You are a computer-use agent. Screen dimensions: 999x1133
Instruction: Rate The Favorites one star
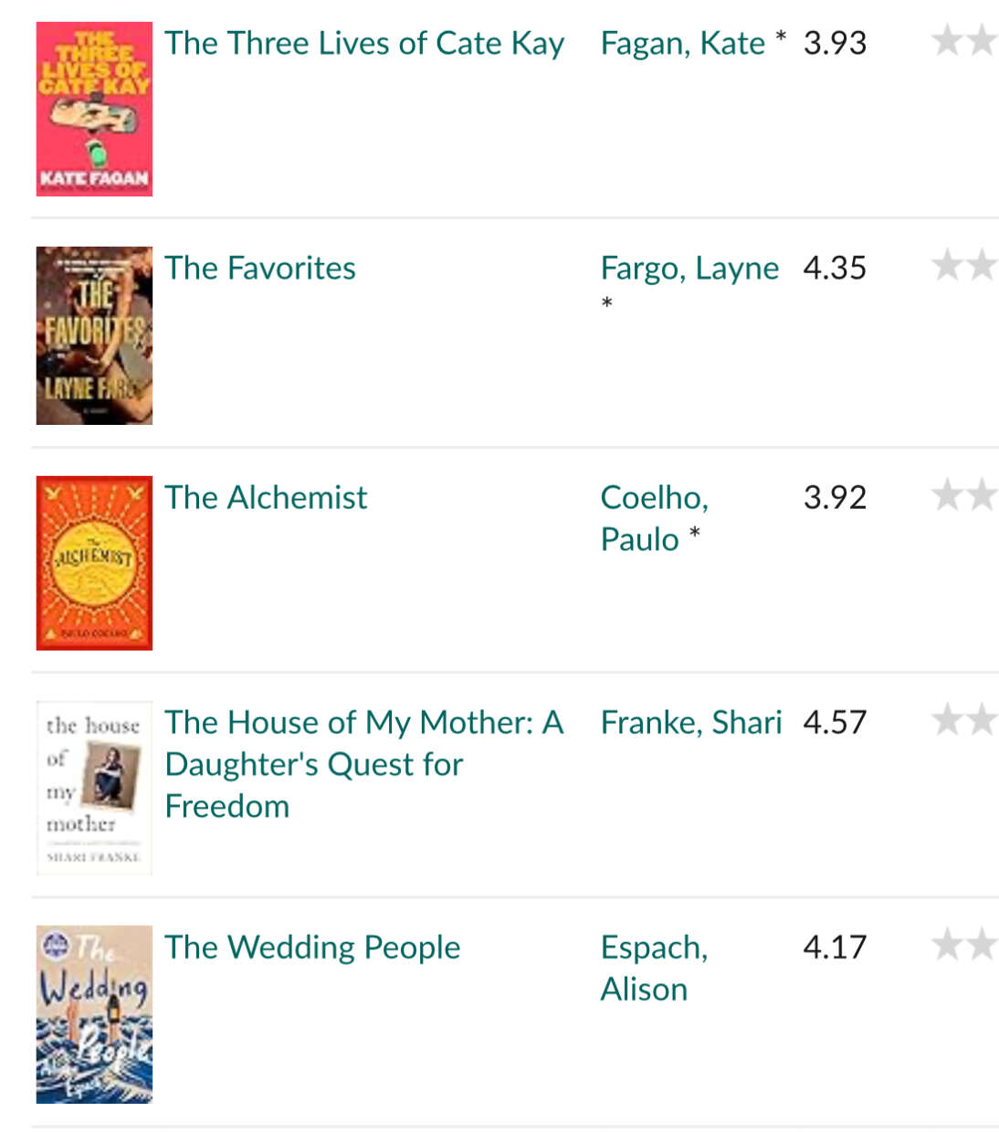947,265
